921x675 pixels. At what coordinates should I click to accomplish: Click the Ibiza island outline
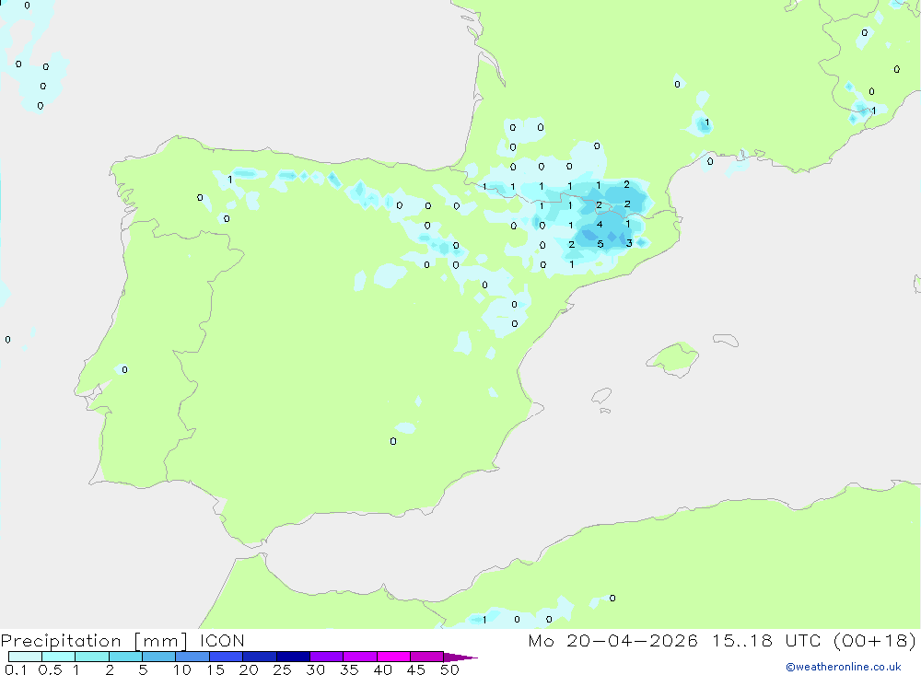(600, 395)
